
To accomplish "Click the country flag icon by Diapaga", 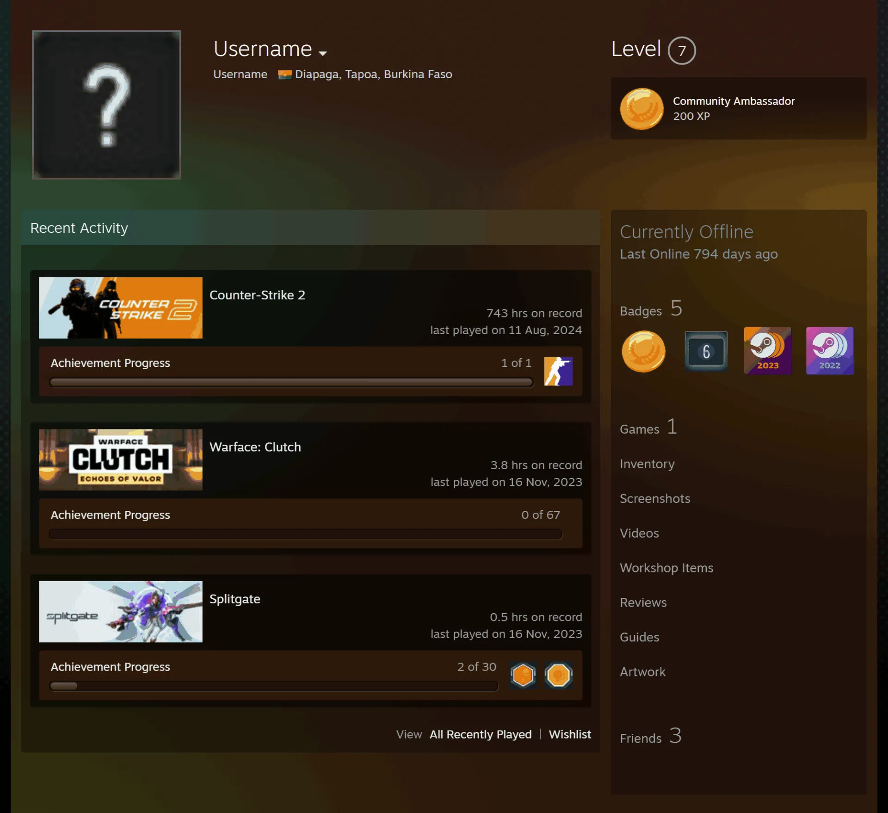I will [x=284, y=74].
